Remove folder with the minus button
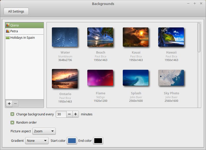Screen dimensions: 206x150 (15, 104)
